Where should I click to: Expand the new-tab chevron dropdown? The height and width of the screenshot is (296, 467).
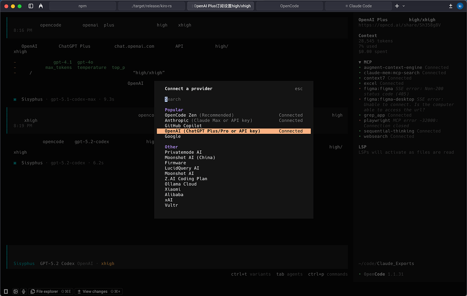point(403,6)
